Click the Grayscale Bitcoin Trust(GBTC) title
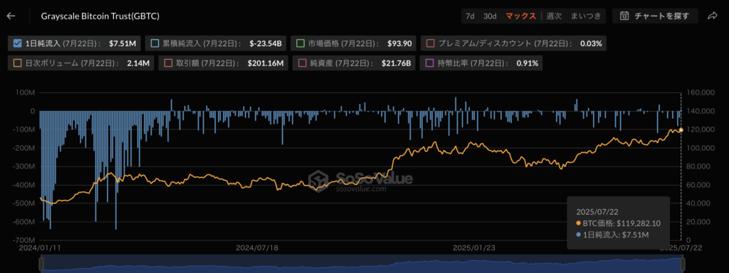This screenshot has height=273, width=729. [x=100, y=16]
